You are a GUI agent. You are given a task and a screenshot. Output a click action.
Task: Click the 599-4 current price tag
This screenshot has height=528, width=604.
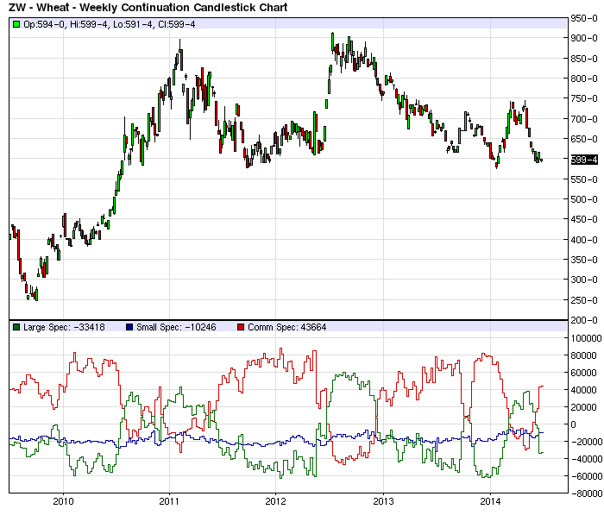click(x=585, y=160)
